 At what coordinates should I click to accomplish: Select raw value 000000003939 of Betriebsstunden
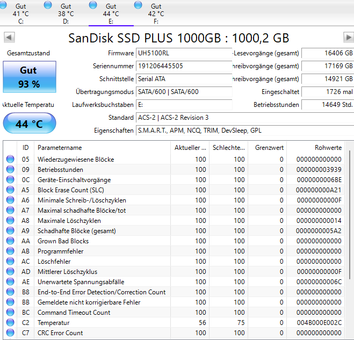pos(319,170)
